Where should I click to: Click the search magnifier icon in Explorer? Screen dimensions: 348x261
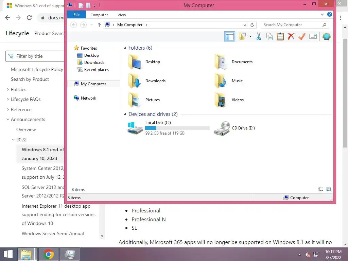[324, 25]
